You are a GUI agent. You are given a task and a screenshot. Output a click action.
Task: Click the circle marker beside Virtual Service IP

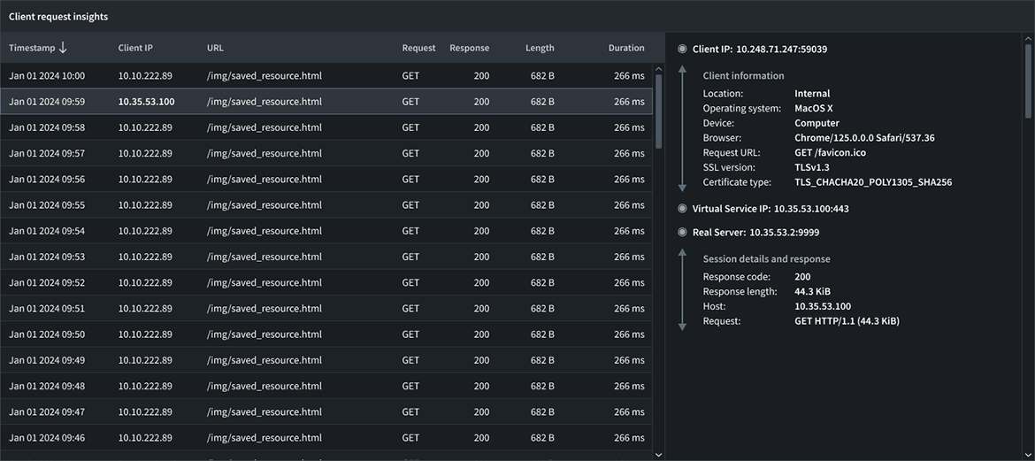coord(682,209)
